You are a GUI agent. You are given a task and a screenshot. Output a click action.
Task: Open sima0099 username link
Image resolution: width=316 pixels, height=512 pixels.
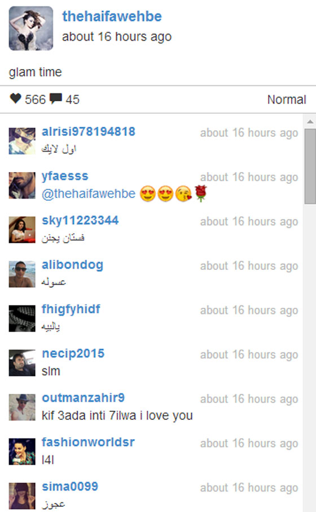[70, 487]
